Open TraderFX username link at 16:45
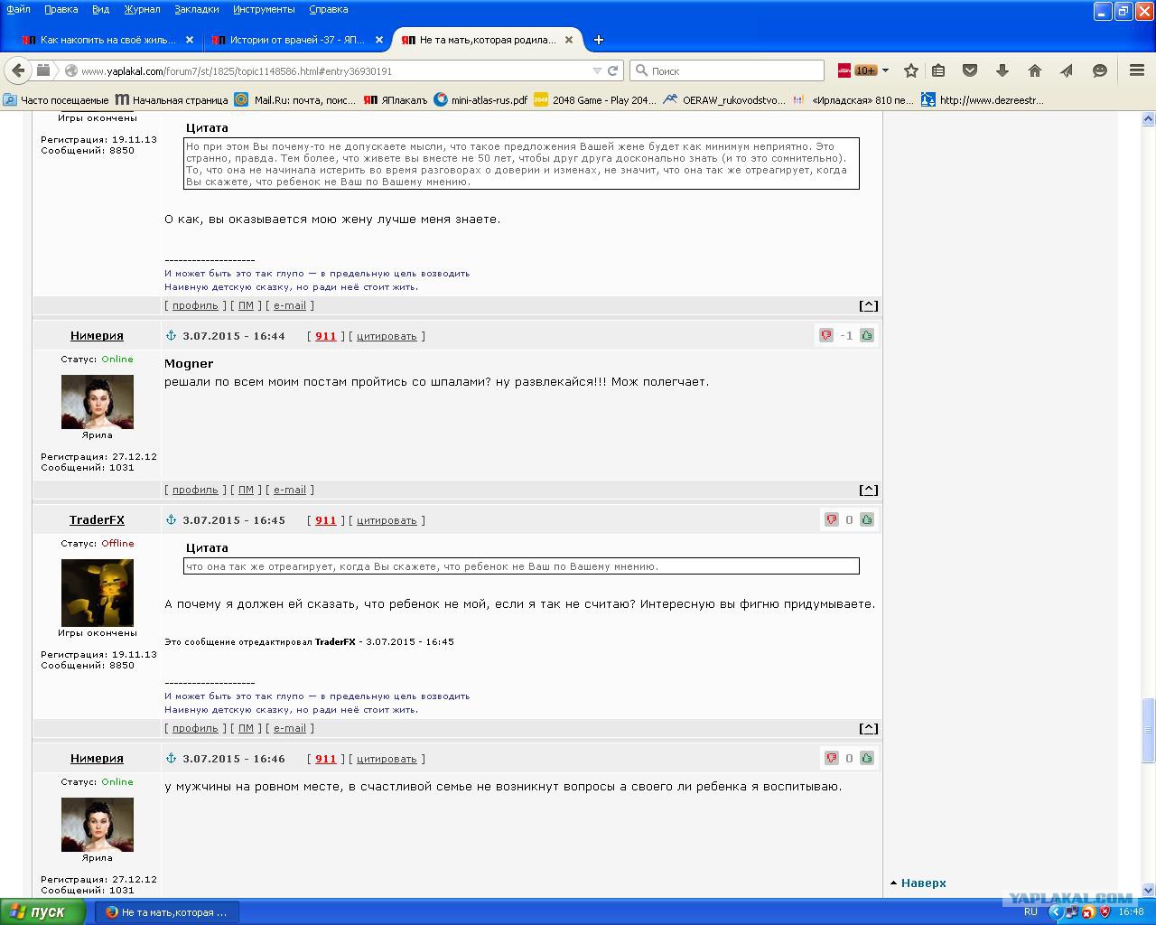The image size is (1156, 925). (x=97, y=519)
